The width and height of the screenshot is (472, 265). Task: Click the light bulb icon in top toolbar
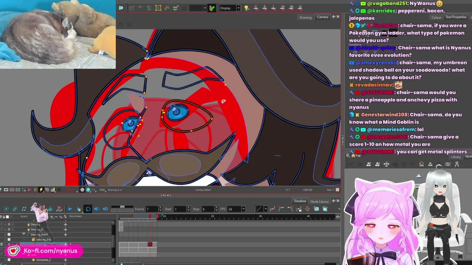coord(247,8)
